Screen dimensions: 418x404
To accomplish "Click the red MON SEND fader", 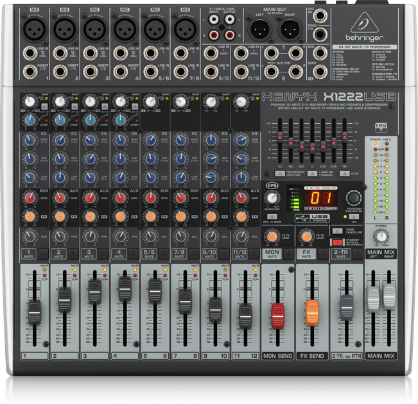I will (278, 316).
